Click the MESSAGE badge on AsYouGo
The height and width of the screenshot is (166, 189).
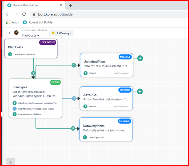(125, 90)
